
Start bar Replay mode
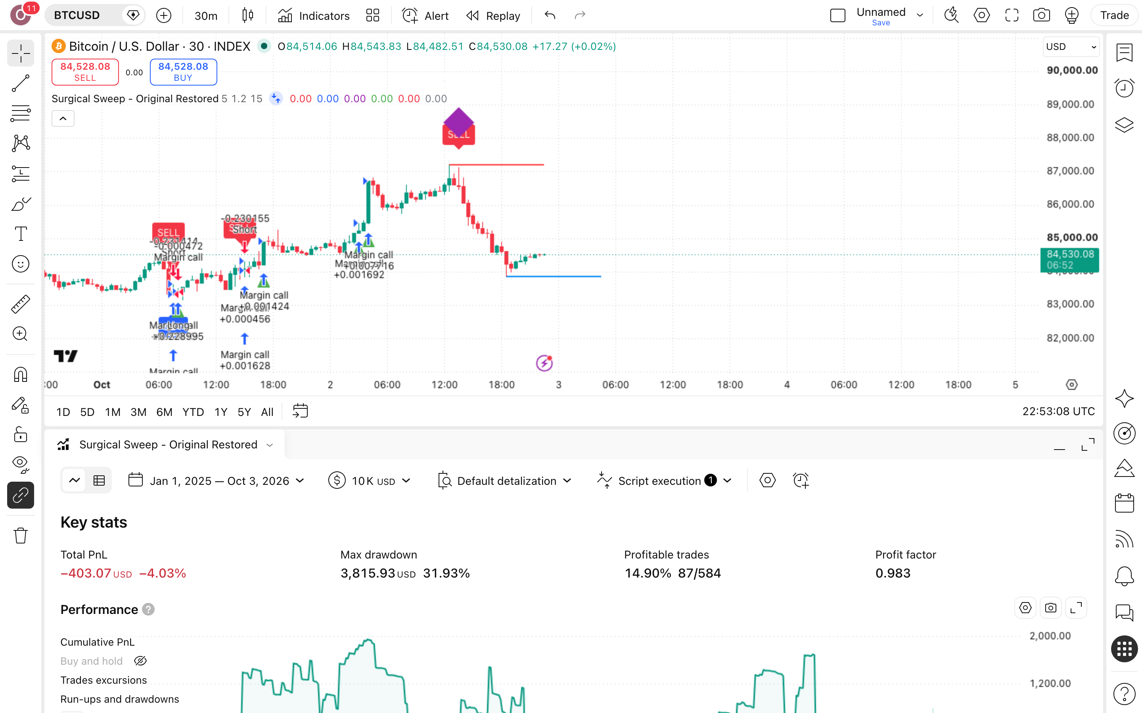tap(493, 15)
